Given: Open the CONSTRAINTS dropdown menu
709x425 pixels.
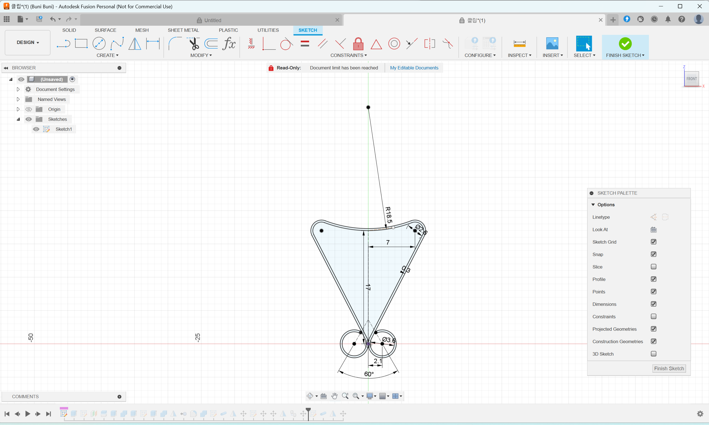Looking at the screenshot, I should (x=348, y=55).
